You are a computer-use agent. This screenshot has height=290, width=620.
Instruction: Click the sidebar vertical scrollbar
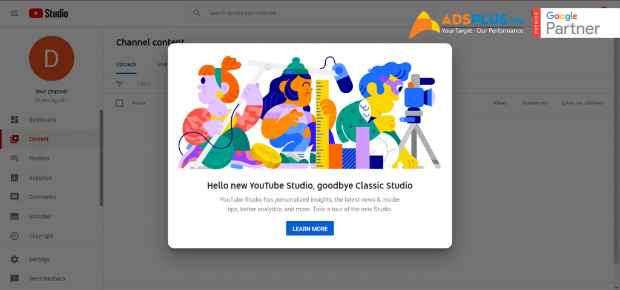click(102, 158)
